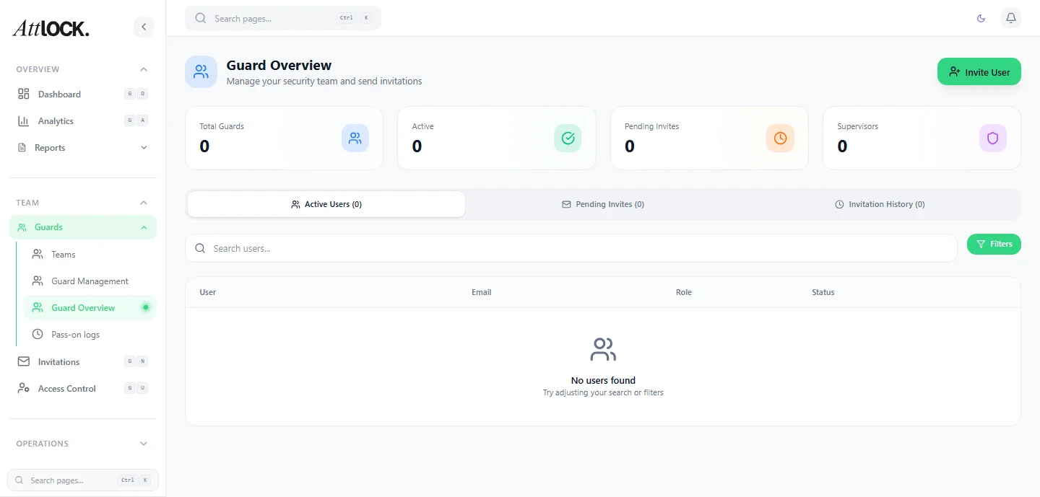
Task: Expand the Reports submenu
Action: 144,147
